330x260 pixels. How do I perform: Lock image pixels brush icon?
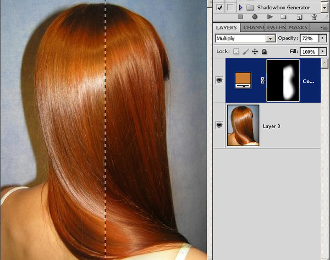245,52
